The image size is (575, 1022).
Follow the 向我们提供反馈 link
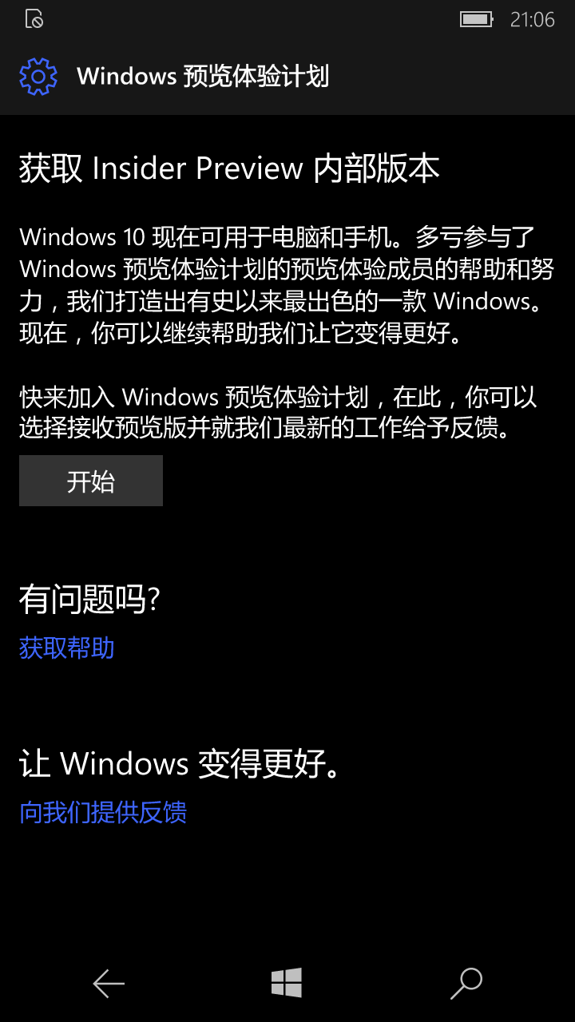click(103, 813)
